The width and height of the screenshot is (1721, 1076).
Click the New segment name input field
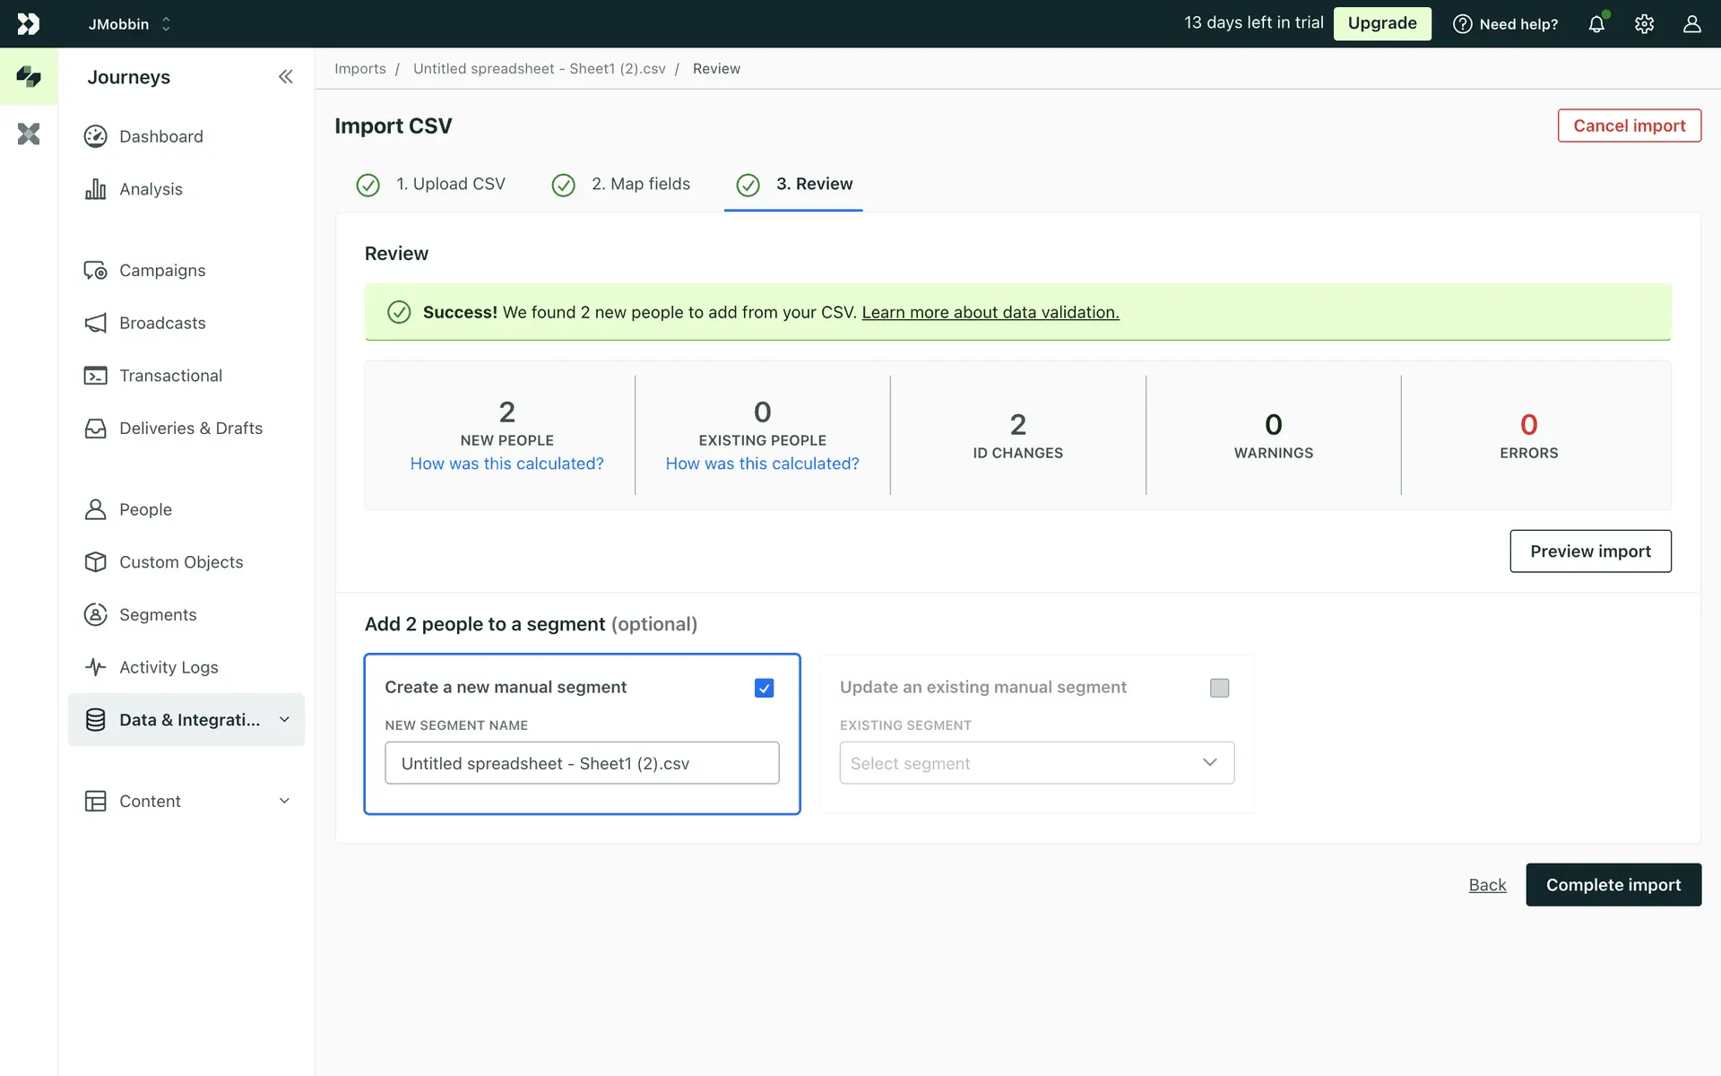(581, 763)
